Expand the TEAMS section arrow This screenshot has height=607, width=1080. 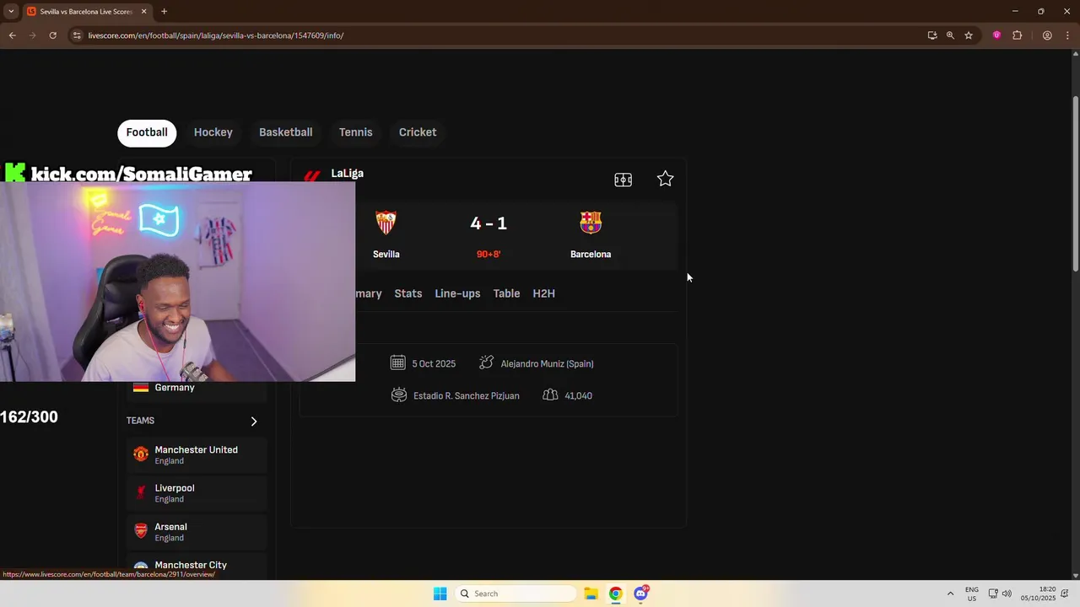tap(253, 421)
